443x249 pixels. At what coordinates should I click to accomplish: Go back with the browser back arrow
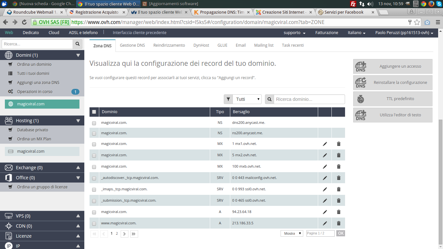(x=6, y=22)
